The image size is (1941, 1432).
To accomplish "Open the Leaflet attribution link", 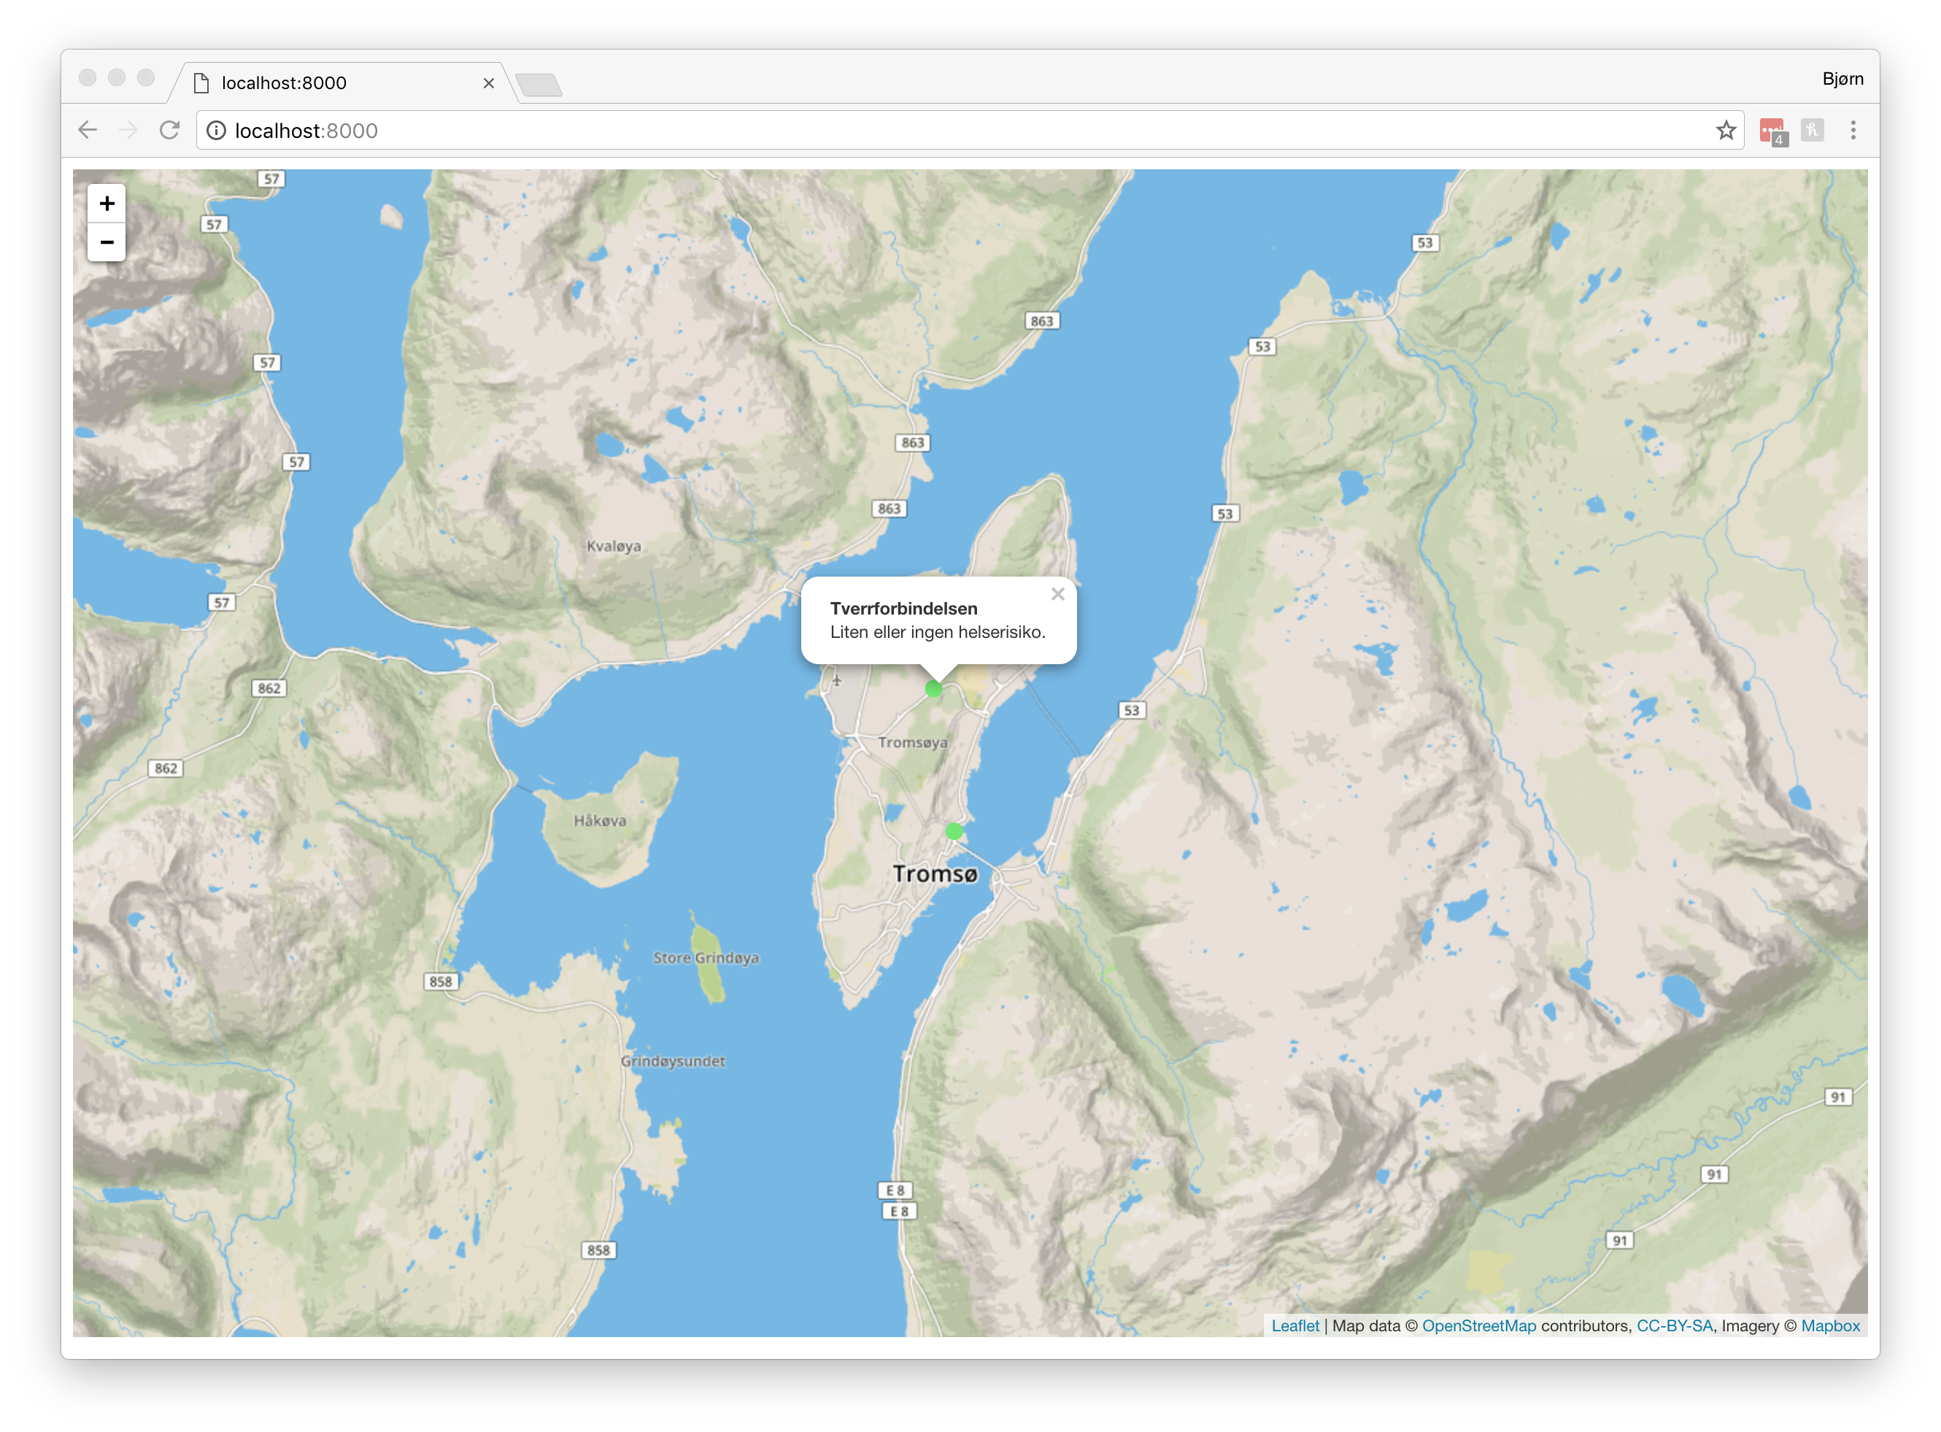I will [x=1294, y=1325].
